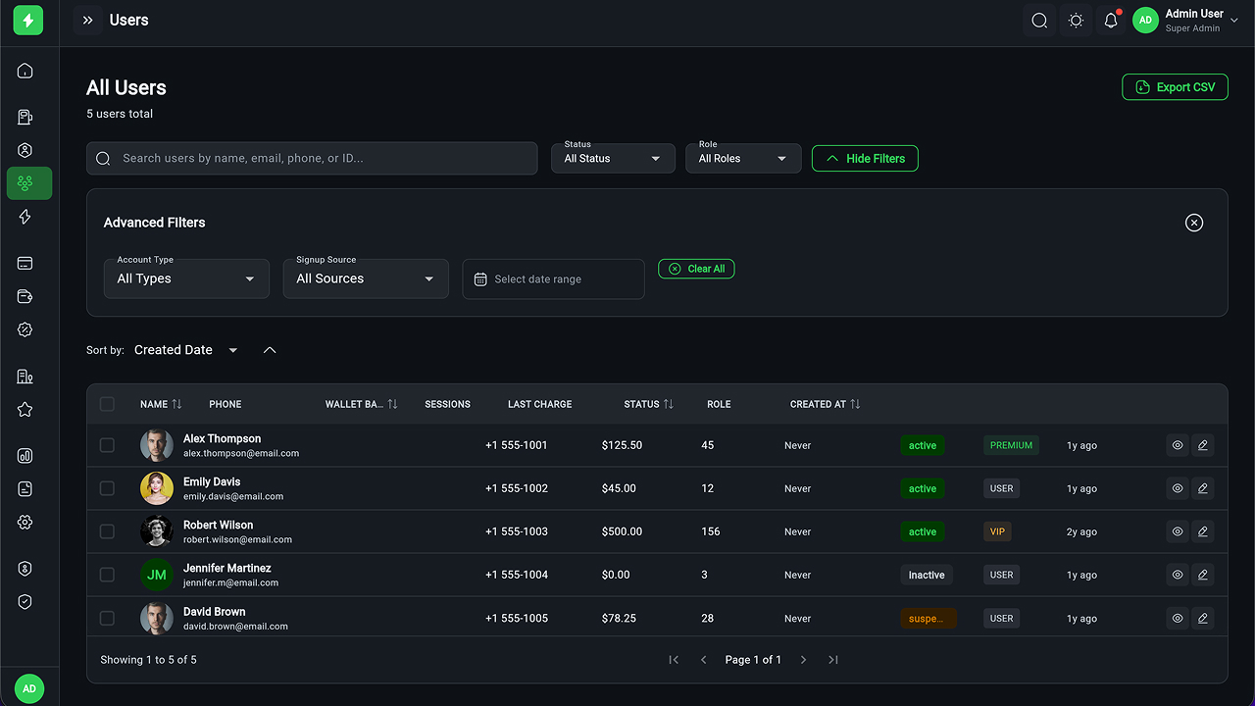Check the select-all header checkbox

107,404
